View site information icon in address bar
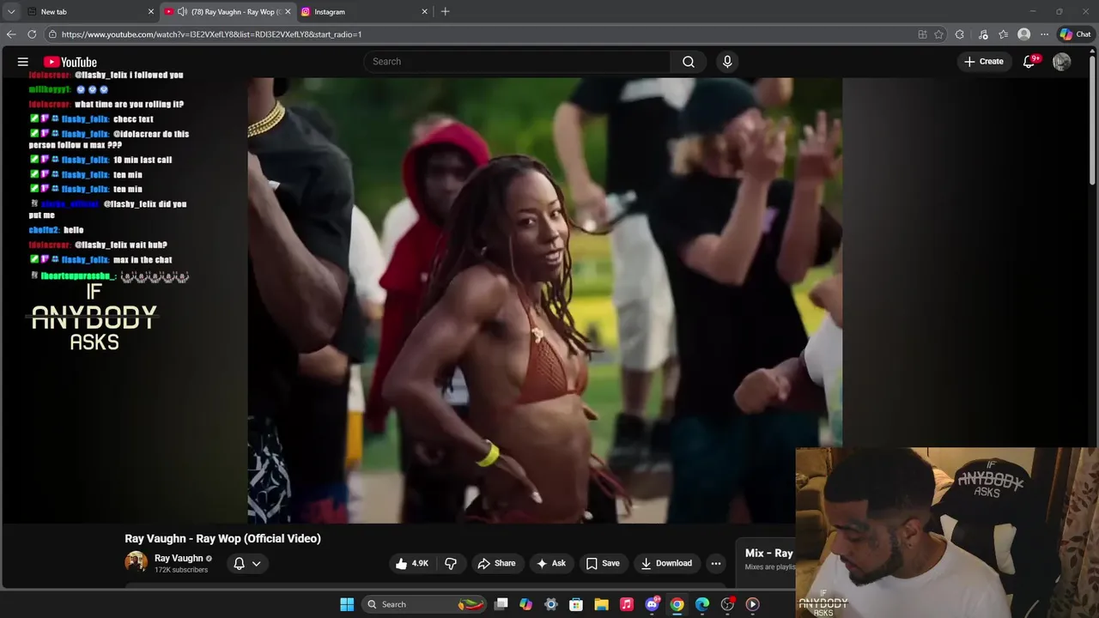 [52, 34]
